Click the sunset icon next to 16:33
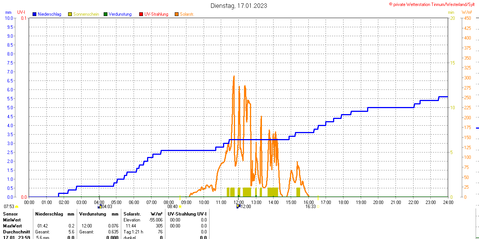This screenshot has width=479, height=239. [318, 206]
